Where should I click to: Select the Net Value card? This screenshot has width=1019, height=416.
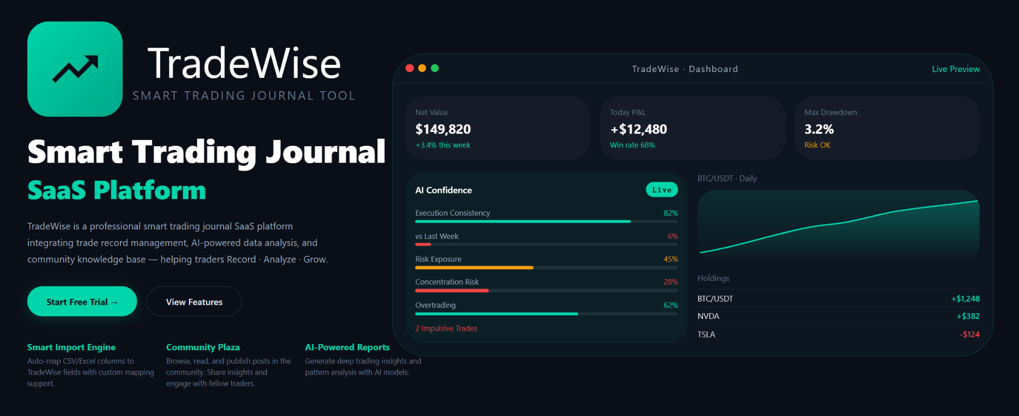498,128
